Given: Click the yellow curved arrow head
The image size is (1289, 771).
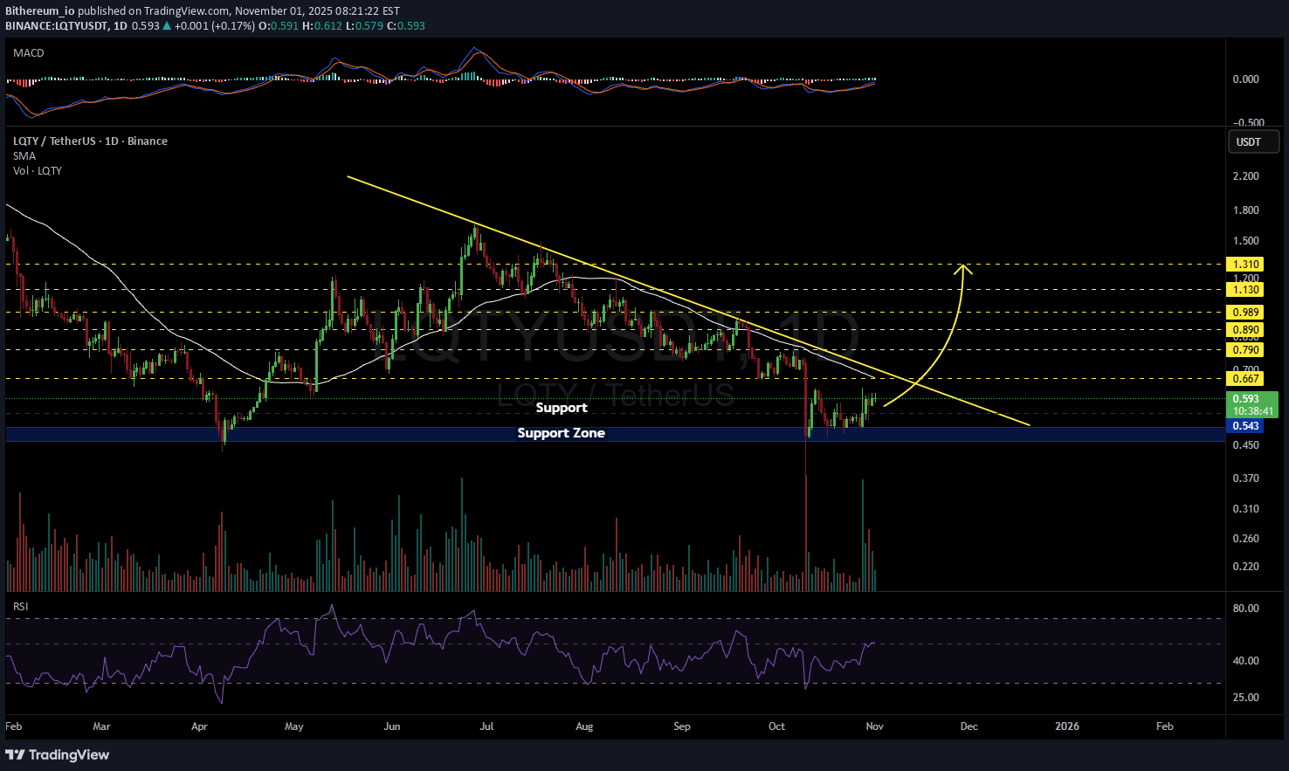Looking at the screenshot, I should tap(964, 268).
